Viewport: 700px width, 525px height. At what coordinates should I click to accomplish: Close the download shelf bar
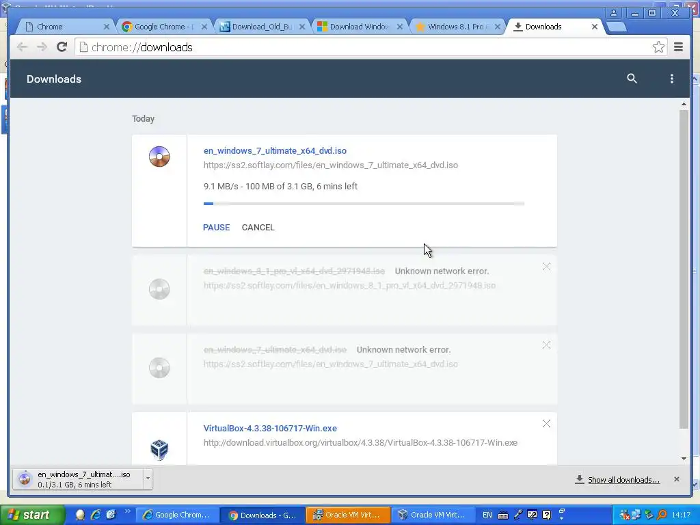point(677,479)
